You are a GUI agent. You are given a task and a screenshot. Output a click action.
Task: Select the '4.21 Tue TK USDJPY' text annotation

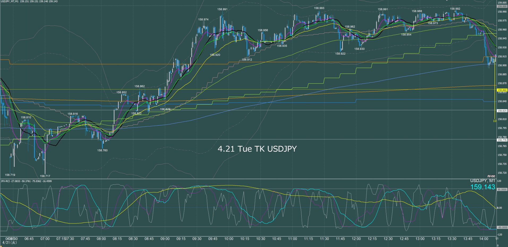[257, 149]
